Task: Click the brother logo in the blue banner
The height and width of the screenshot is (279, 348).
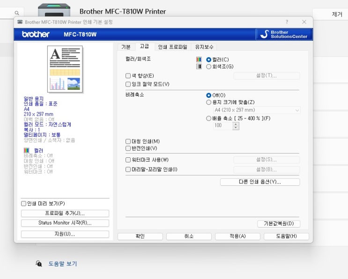Action: [x=36, y=34]
